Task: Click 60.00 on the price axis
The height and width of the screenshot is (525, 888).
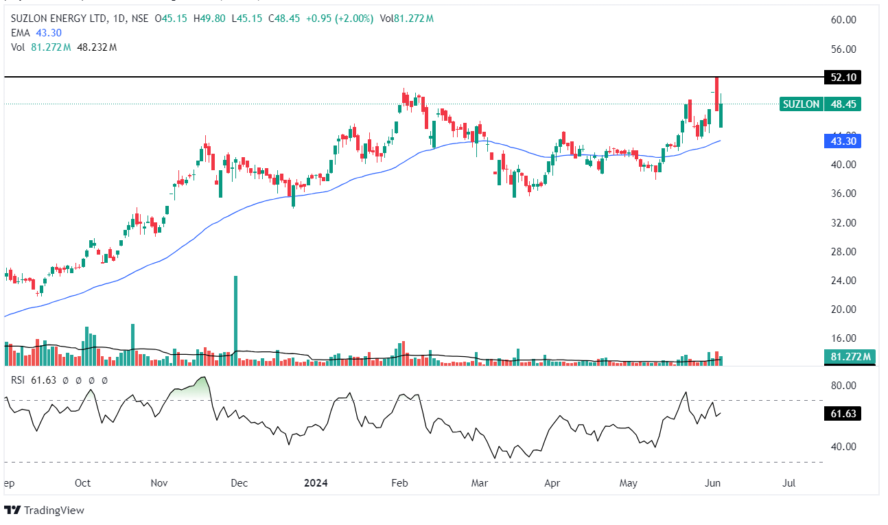Action: [x=843, y=20]
